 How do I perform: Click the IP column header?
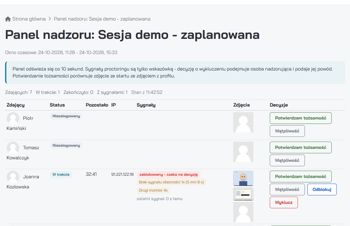(113, 105)
